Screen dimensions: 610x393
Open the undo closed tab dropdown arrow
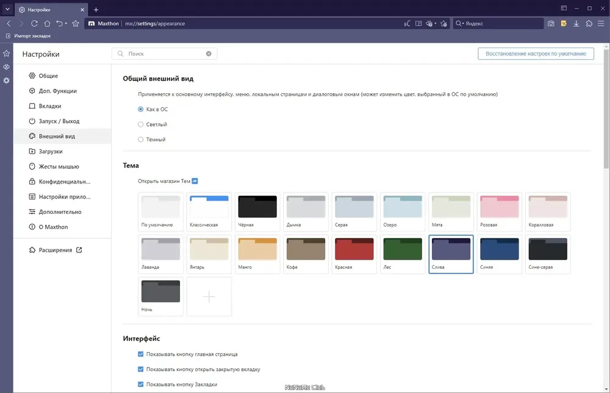66,23
